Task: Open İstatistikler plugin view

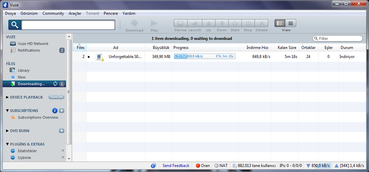Action: point(27,151)
